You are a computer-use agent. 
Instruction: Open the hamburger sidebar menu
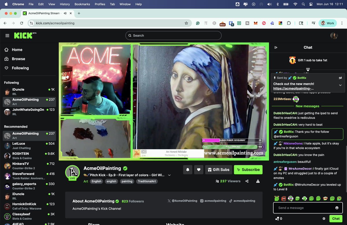[7, 36]
